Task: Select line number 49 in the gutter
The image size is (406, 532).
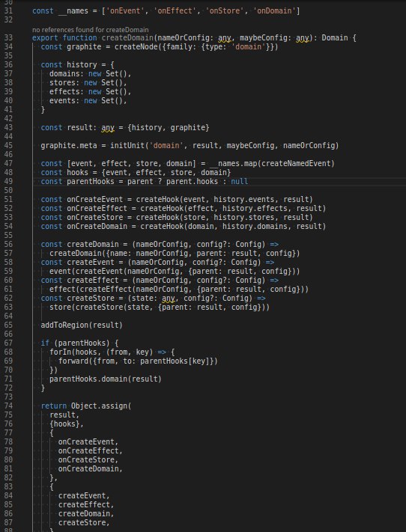Action: coord(8,181)
